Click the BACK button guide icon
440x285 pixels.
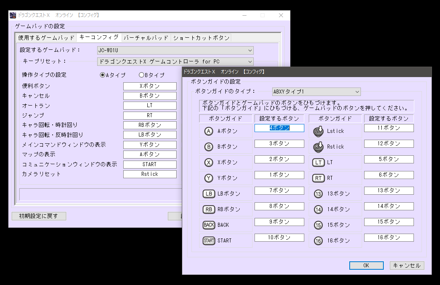pyautogui.click(x=209, y=225)
